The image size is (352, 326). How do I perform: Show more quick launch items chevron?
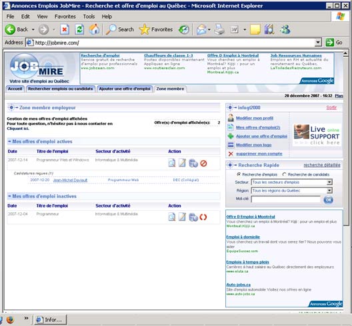26,318
